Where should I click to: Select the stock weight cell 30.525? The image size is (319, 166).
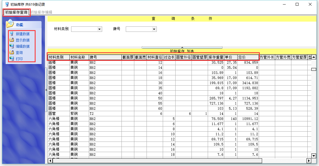pos(216,62)
